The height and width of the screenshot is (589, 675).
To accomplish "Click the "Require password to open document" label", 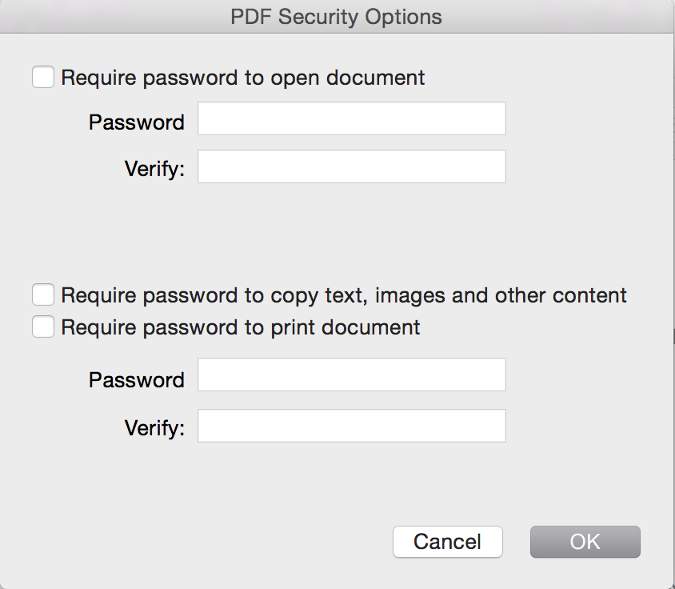I will tap(242, 78).
